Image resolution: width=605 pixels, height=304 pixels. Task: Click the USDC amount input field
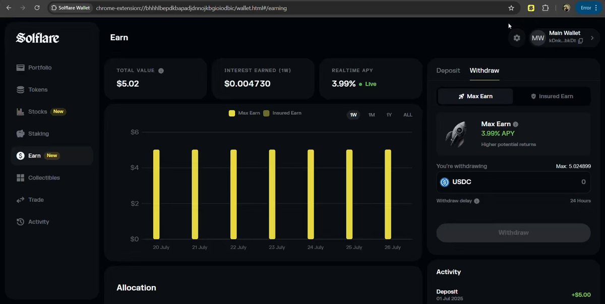coord(513,182)
